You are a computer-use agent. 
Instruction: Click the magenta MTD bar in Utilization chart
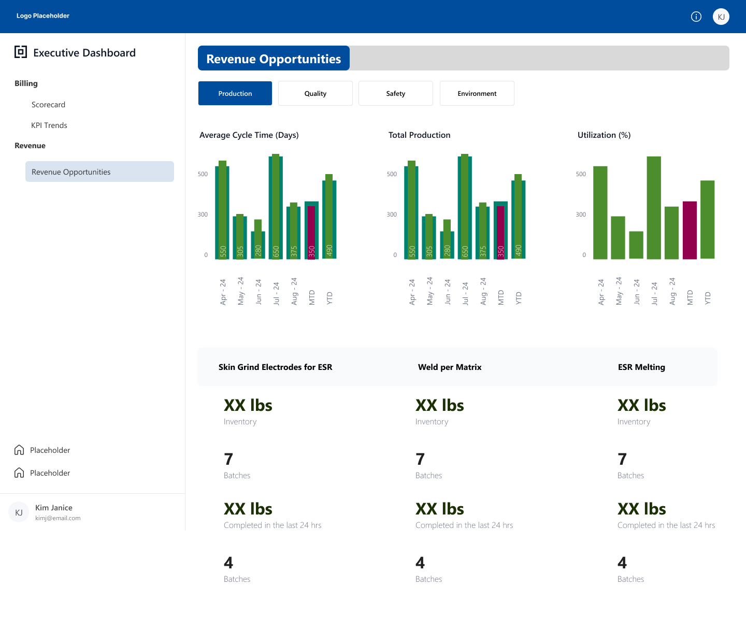tap(690, 230)
